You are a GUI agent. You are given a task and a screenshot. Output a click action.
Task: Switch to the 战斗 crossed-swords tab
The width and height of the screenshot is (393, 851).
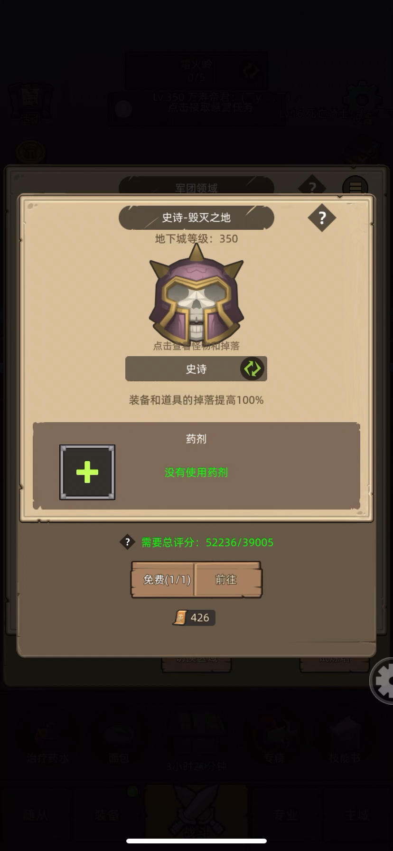coord(196,816)
